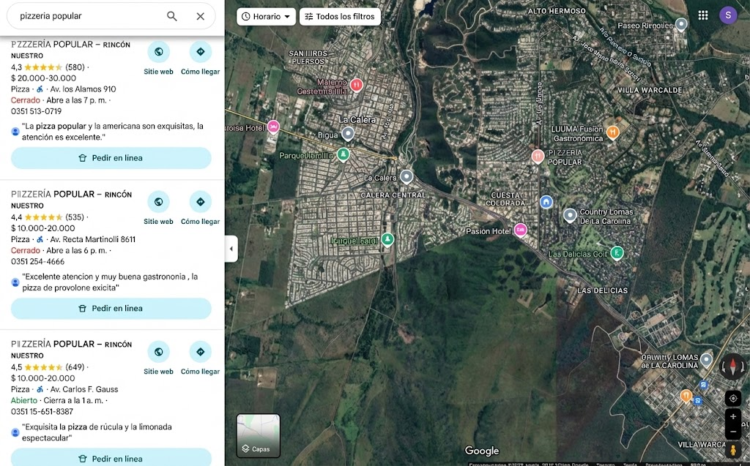This screenshot has height=466, width=750.
Task: Collapse the results panel with the side chevron
Action: point(231,249)
